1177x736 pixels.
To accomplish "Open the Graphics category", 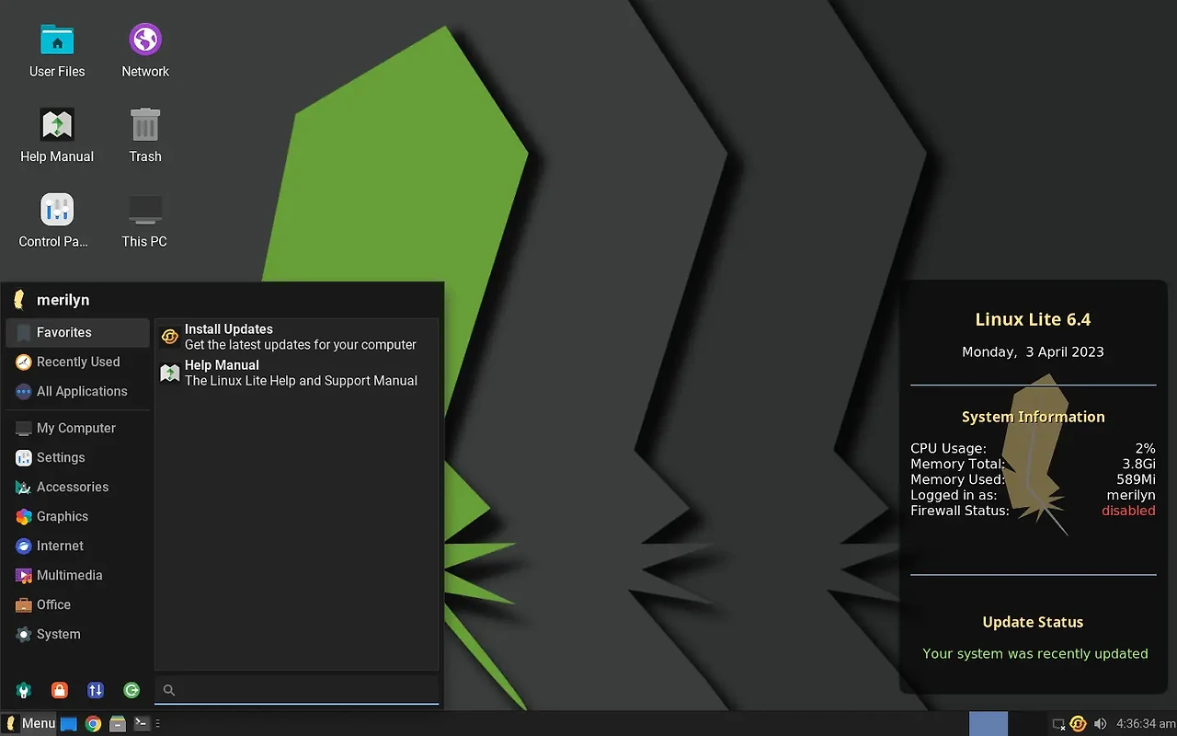I will click(x=77, y=516).
